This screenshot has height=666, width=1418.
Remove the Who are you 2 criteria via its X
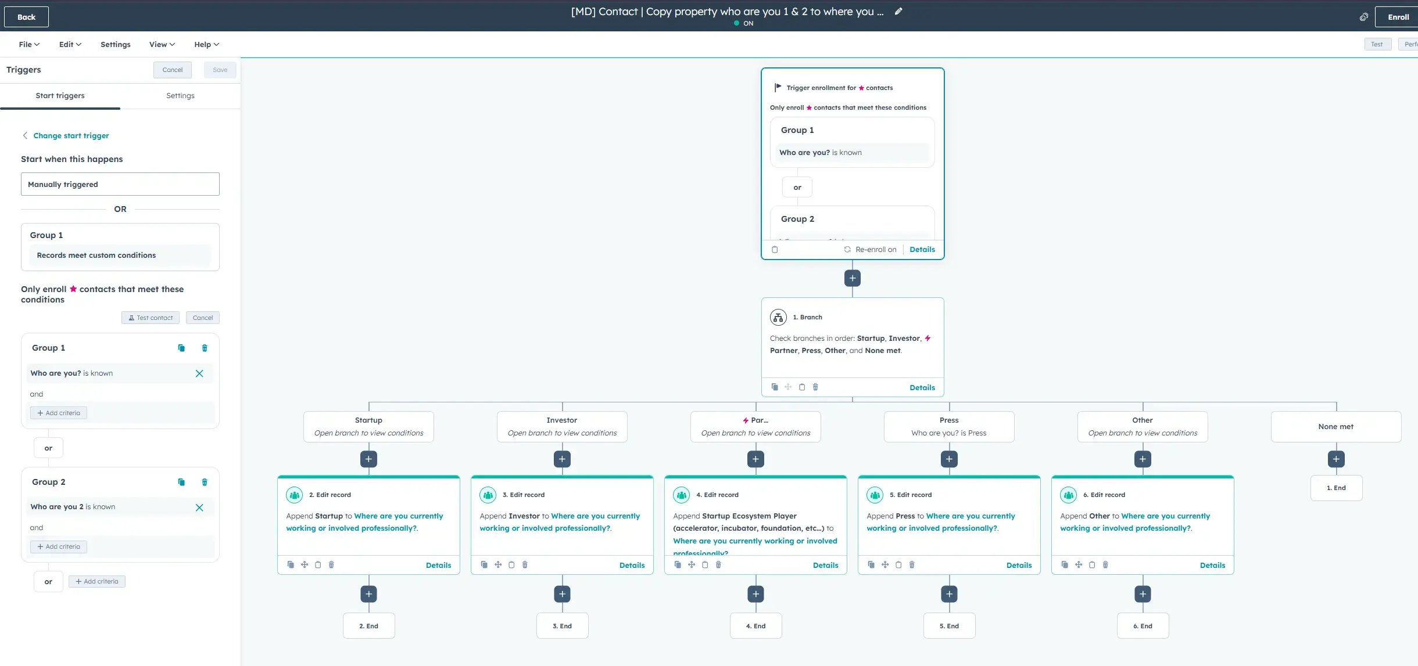(200, 507)
